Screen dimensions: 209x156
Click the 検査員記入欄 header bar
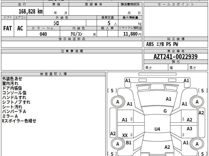[53, 74]
